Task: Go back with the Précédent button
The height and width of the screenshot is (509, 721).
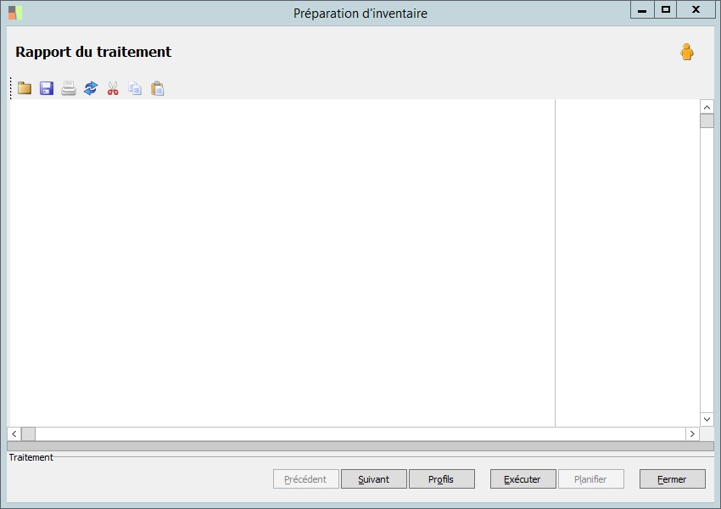Action: [x=305, y=479]
